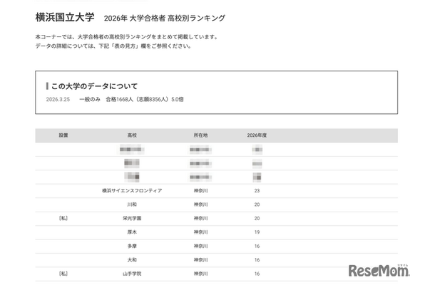Click the value 16 in the 大和 row
Viewport: 435px width, 285px height.
pyautogui.click(x=257, y=260)
